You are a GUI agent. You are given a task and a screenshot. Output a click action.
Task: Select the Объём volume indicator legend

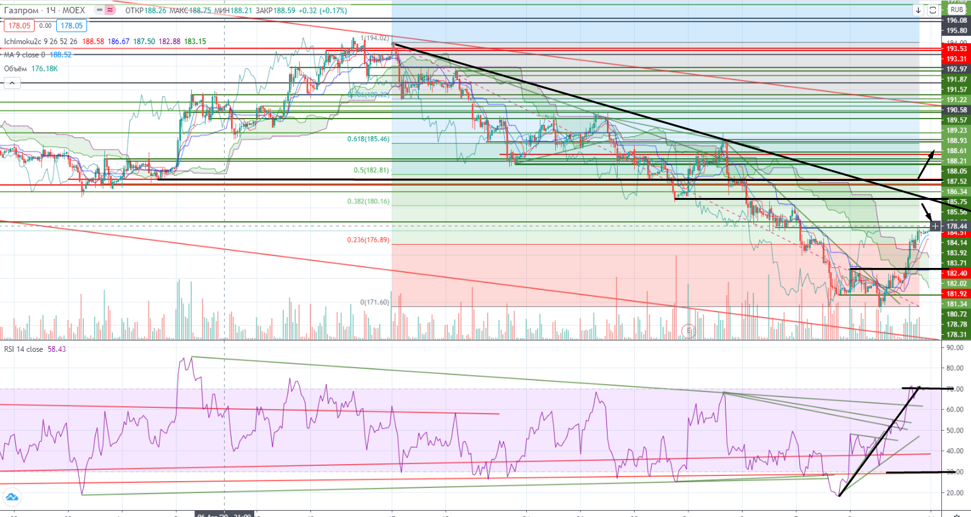16,69
